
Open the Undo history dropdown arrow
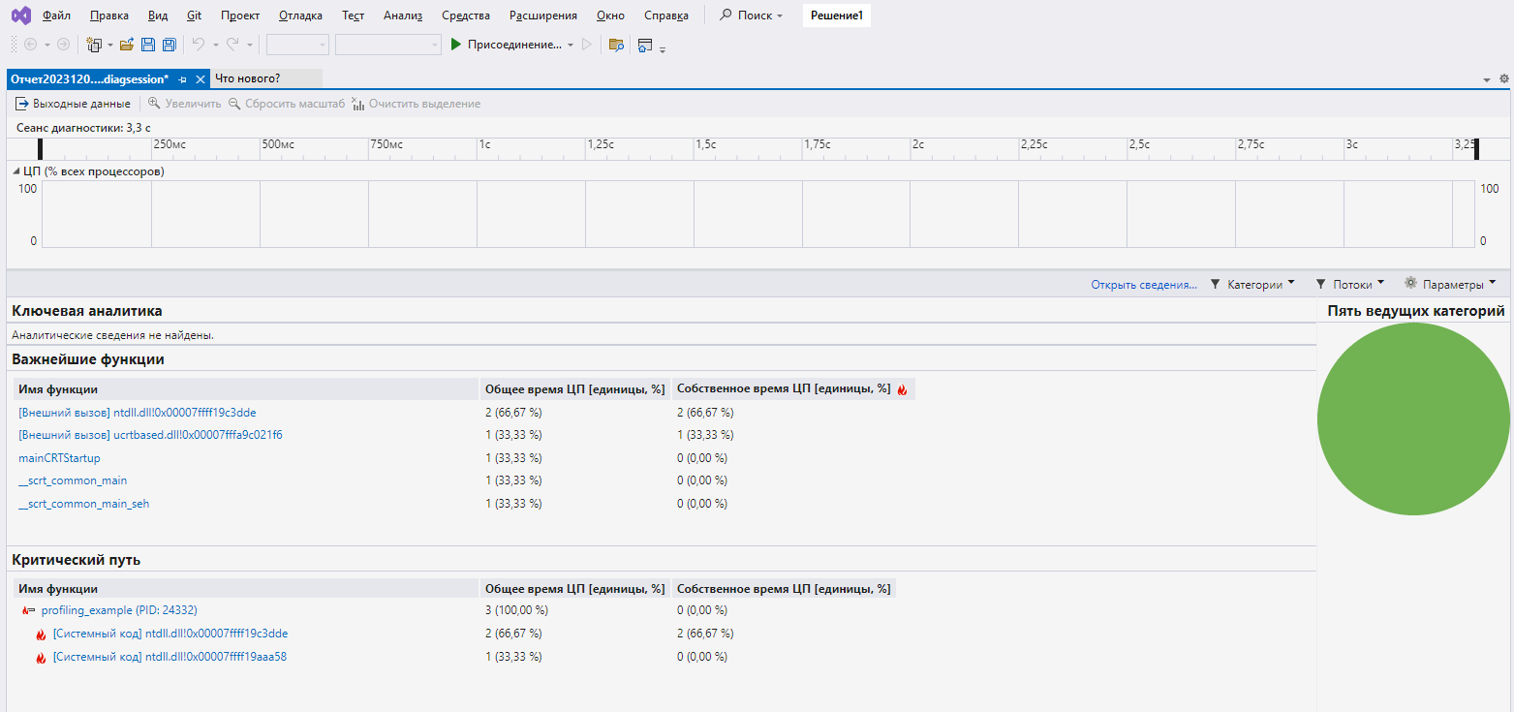(x=215, y=45)
